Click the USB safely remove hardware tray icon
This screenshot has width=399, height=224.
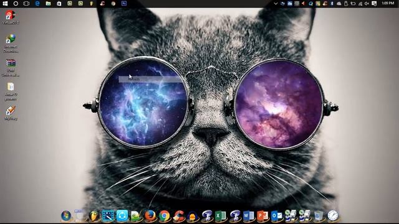pyautogui.click(x=346, y=4)
